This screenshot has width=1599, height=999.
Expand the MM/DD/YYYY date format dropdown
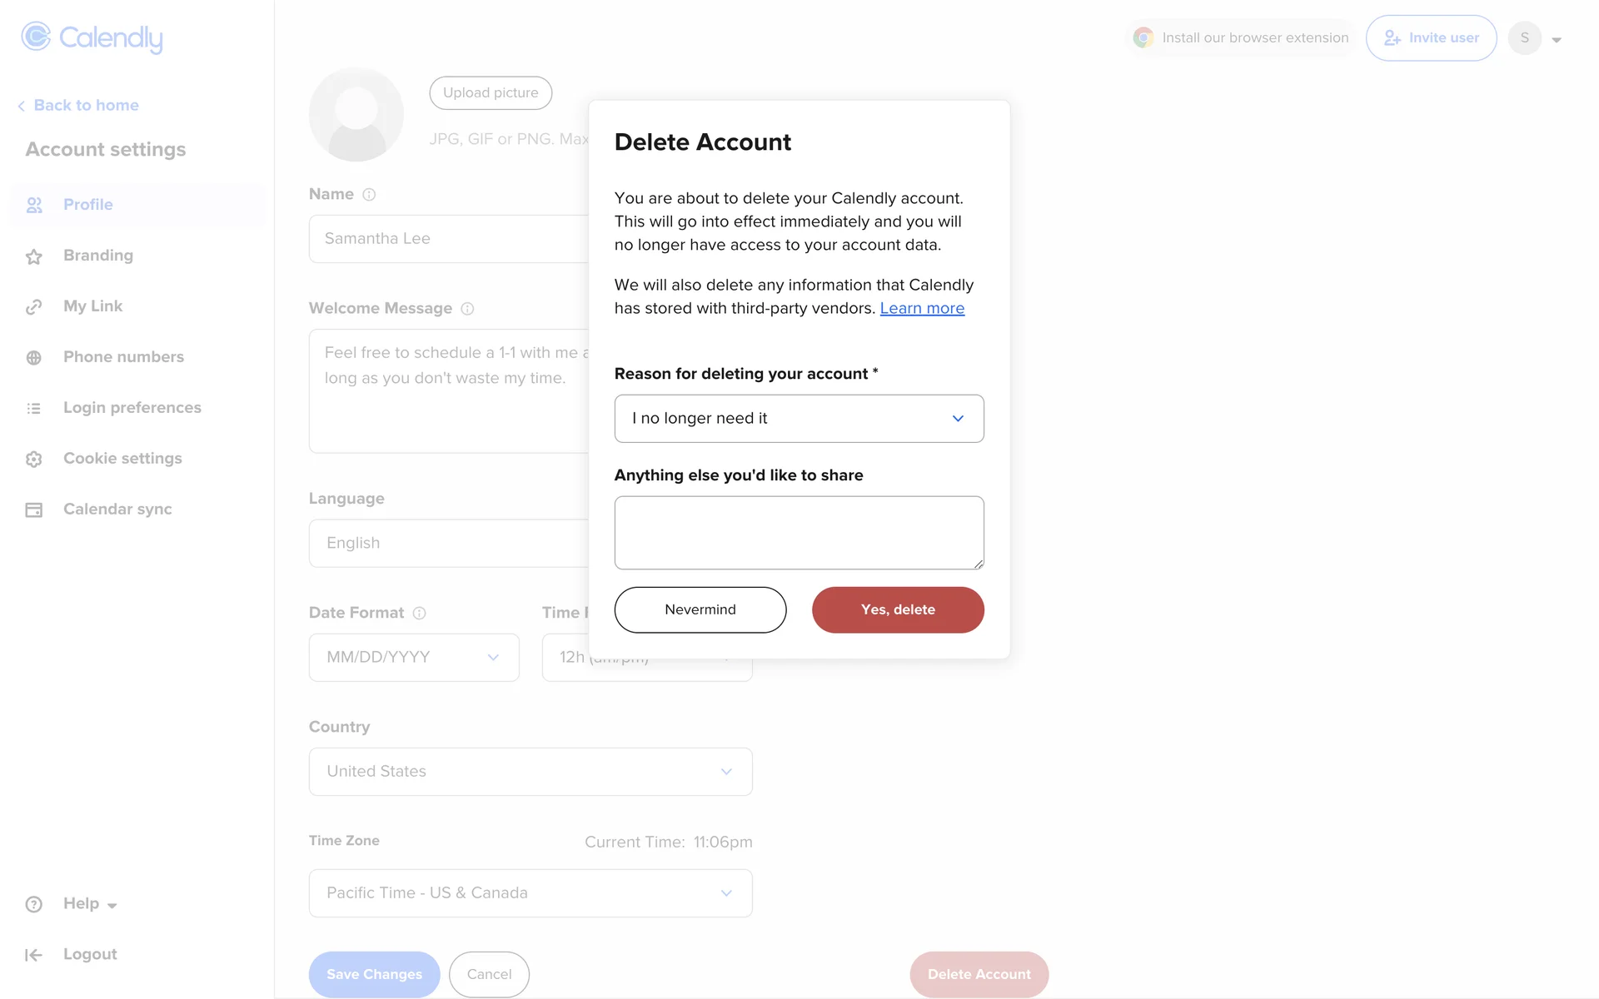(x=414, y=658)
